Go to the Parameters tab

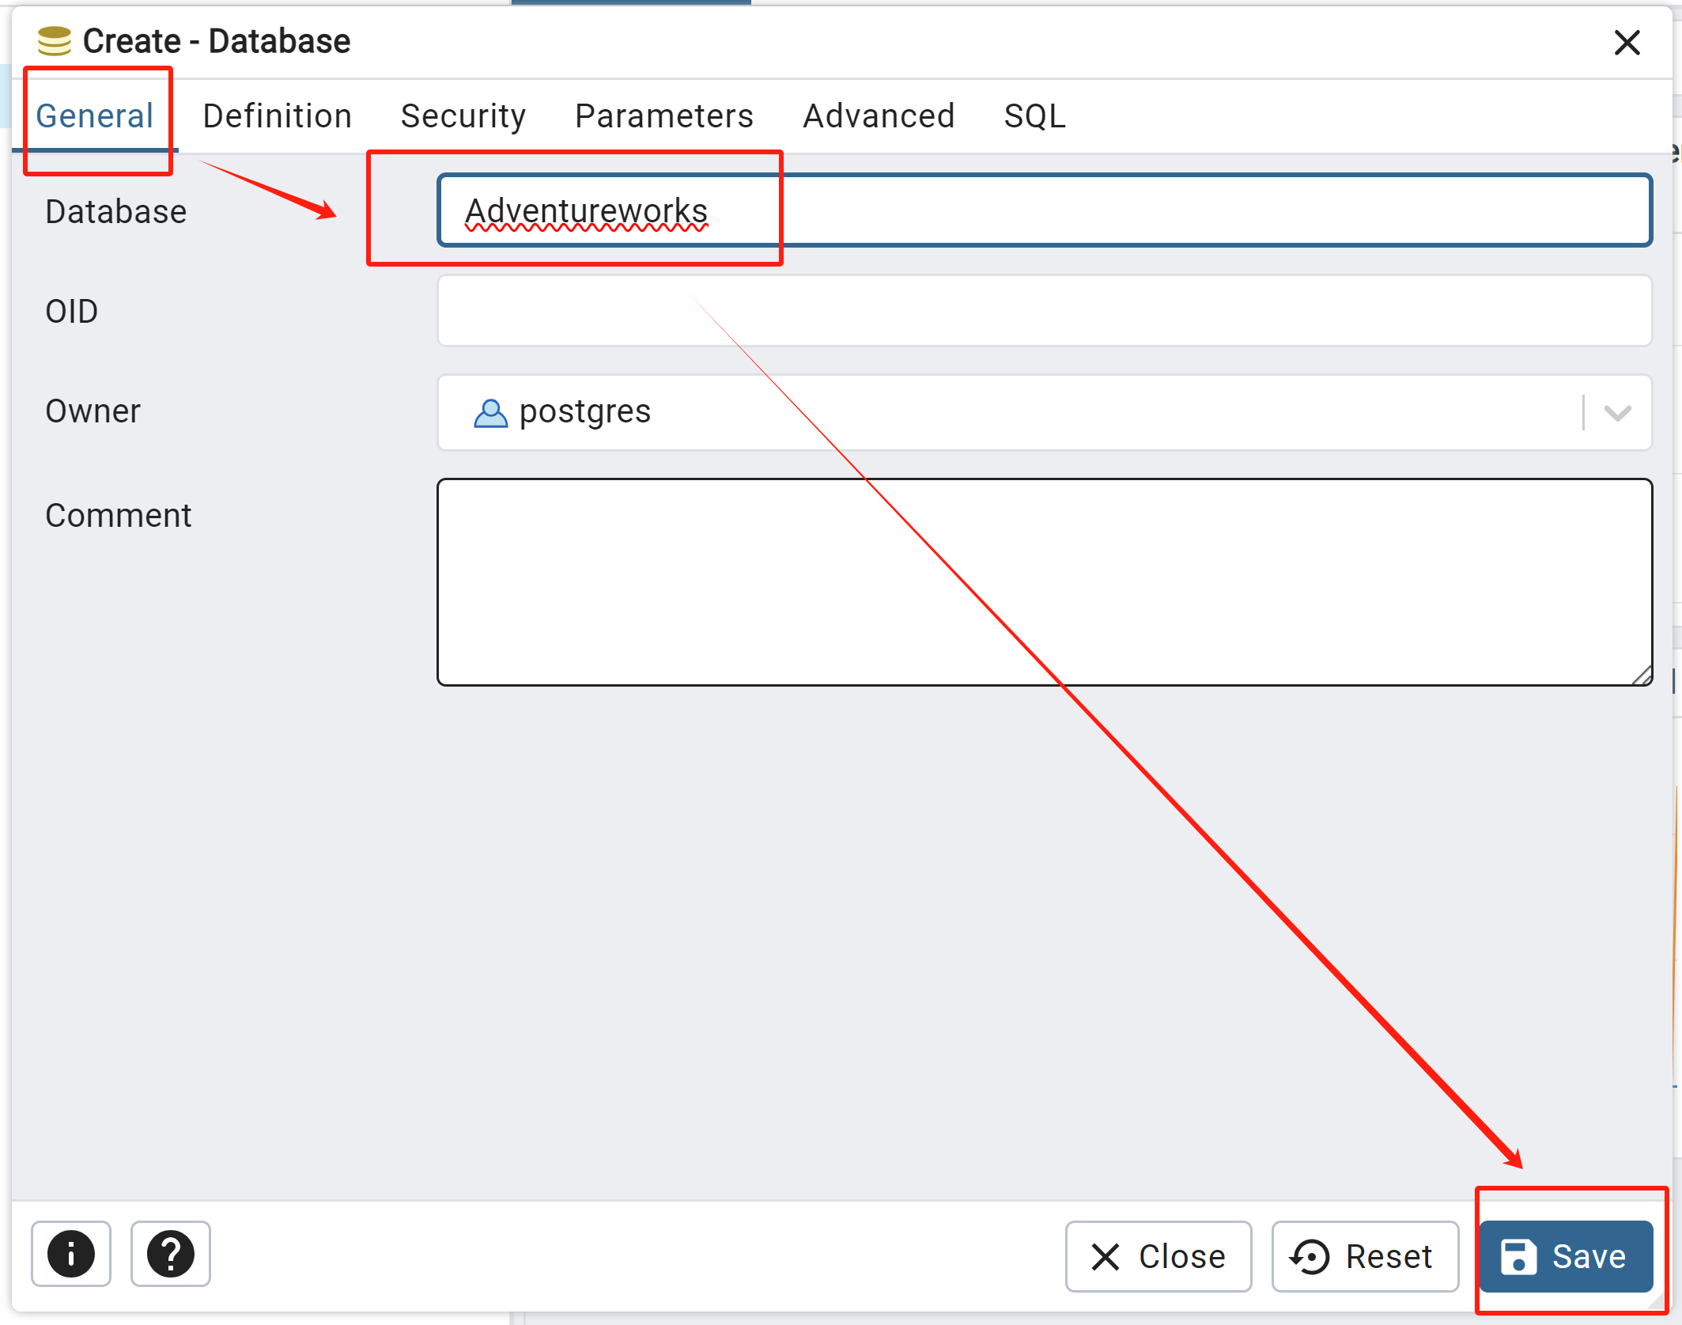[x=664, y=116]
